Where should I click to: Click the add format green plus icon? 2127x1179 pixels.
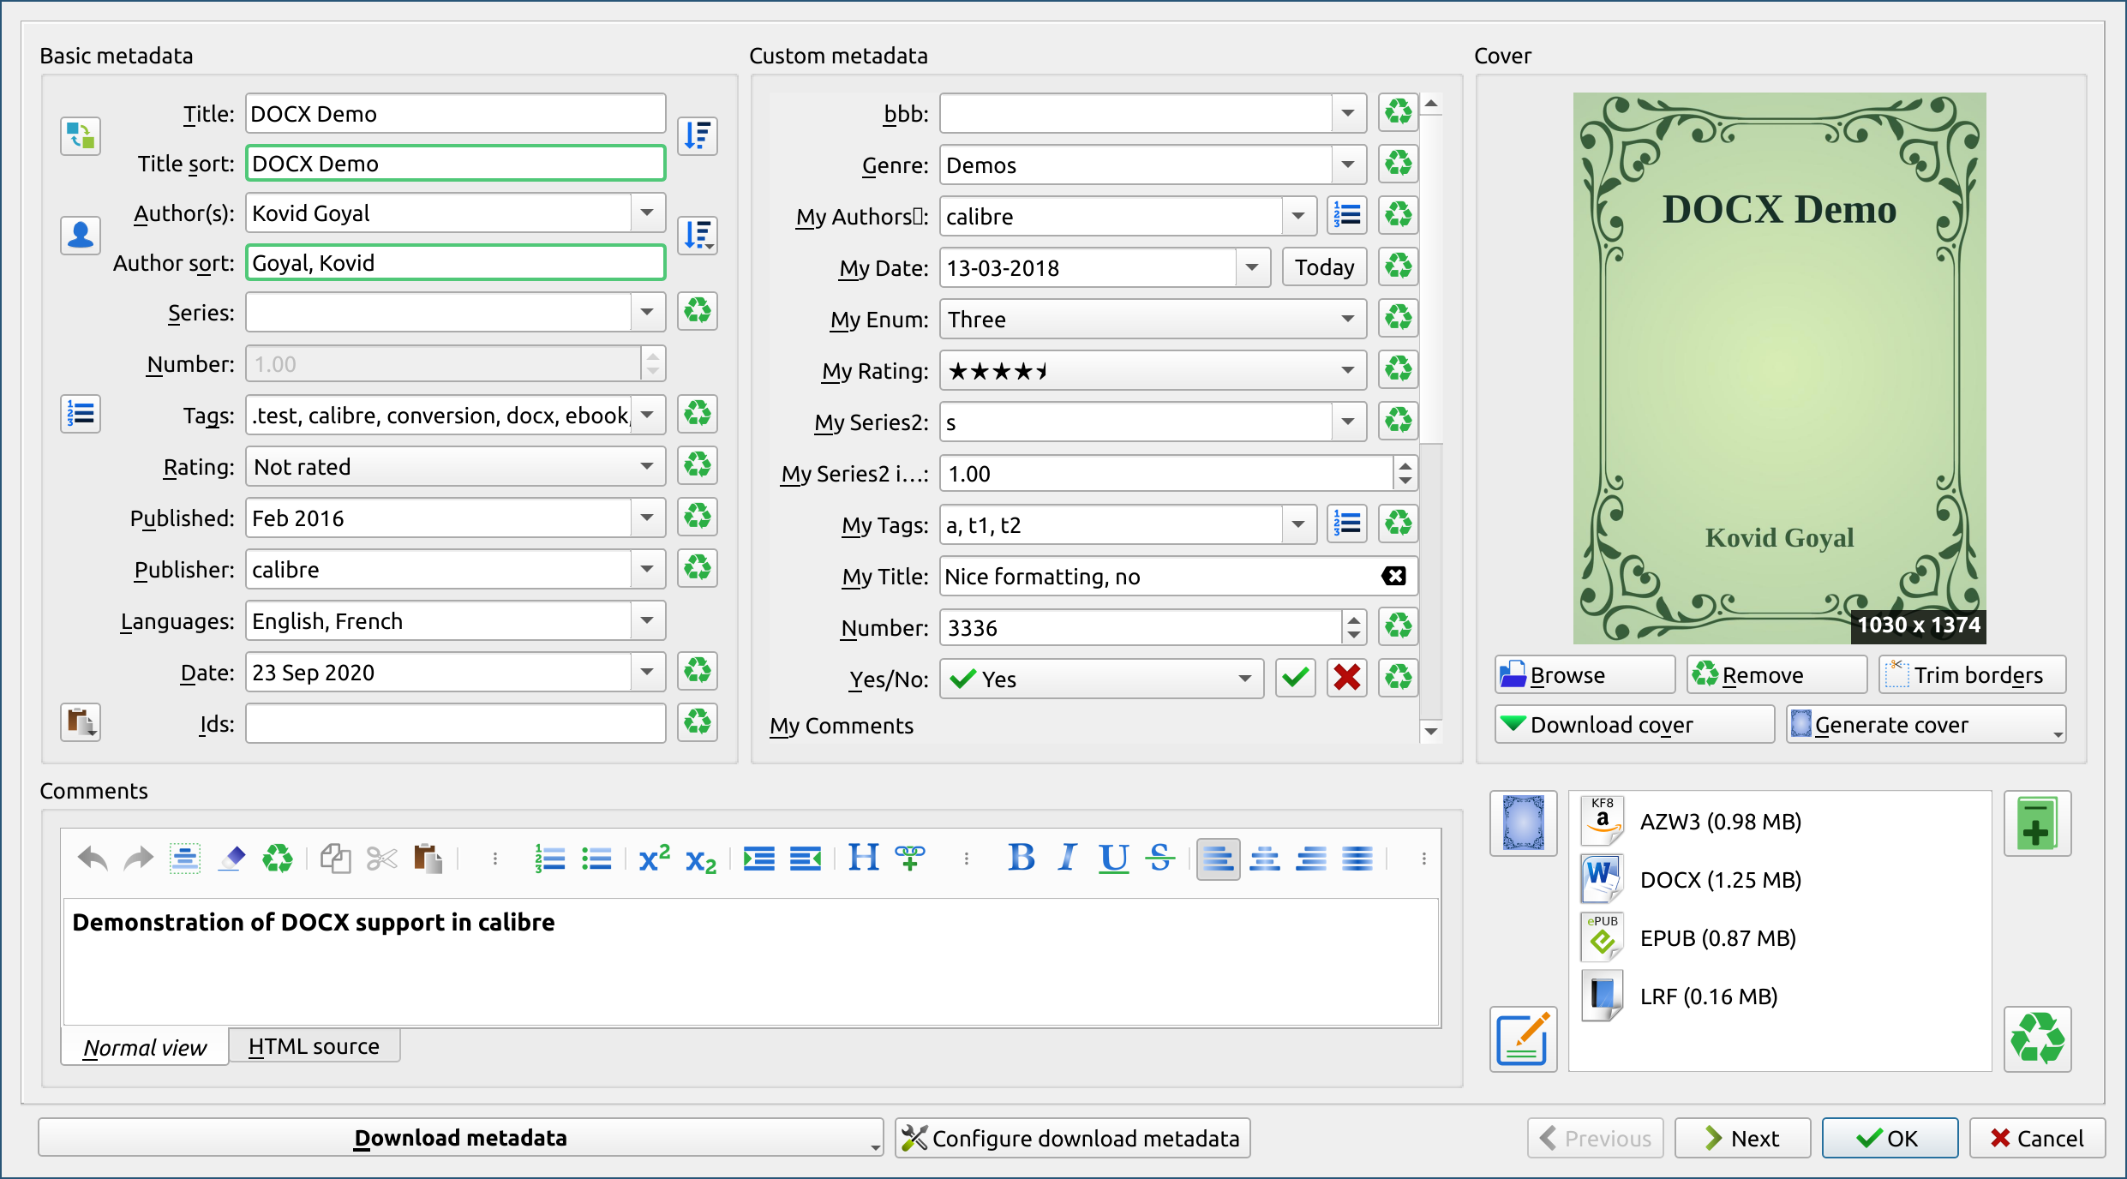(x=2037, y=823)
